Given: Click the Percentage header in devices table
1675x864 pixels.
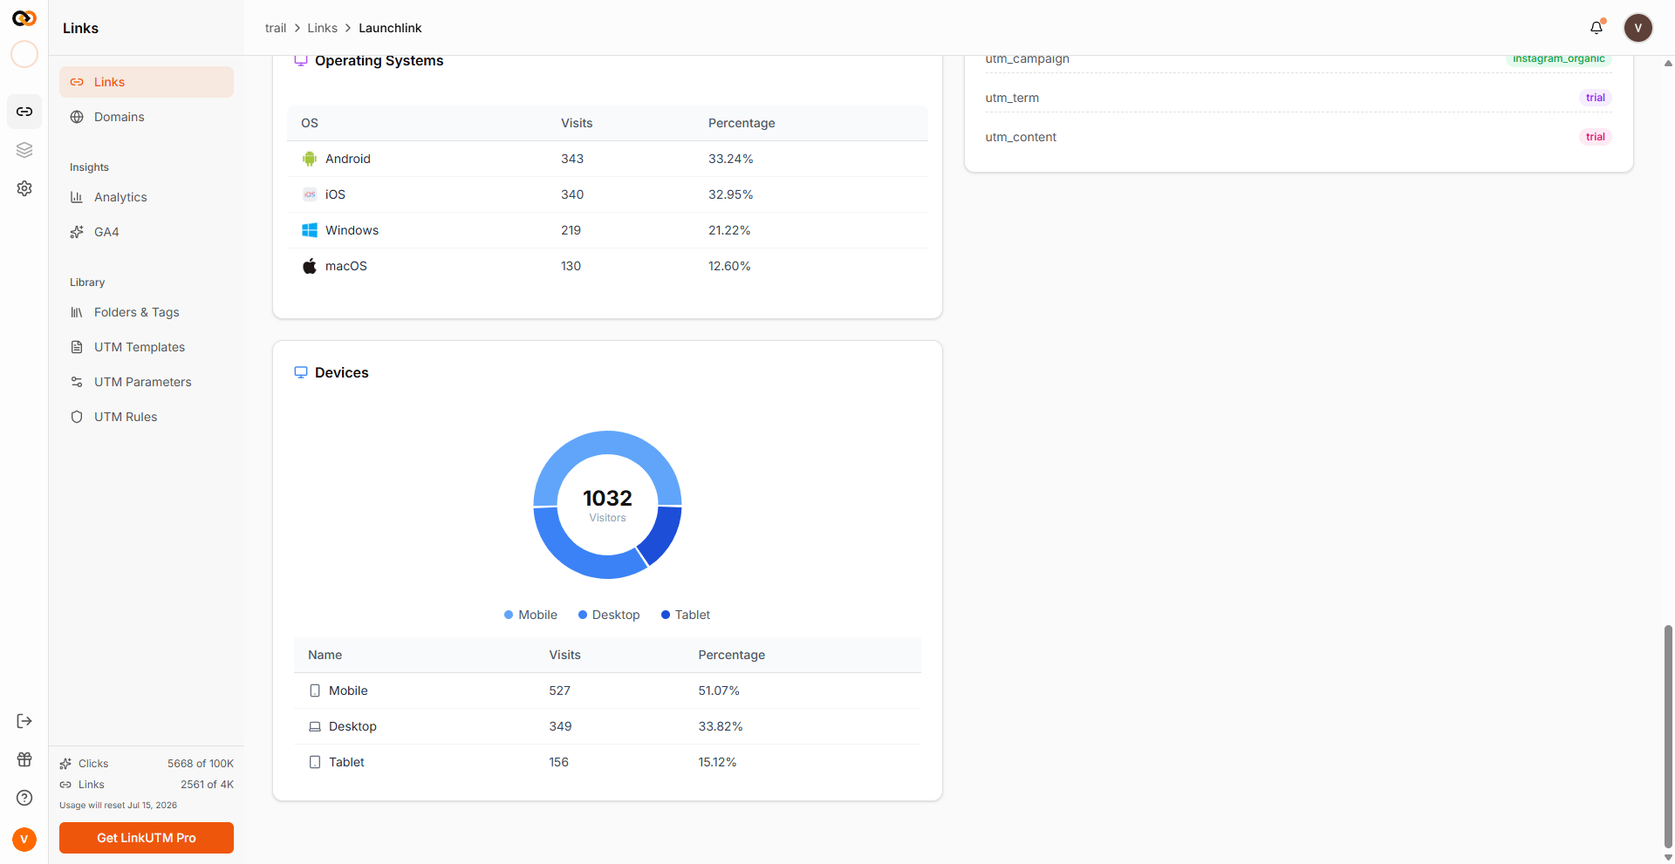Looking at the screenshot, I should (731, 655).
